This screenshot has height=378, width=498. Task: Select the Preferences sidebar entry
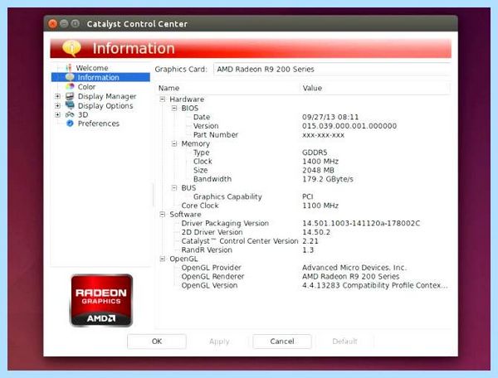pos(99,124)
